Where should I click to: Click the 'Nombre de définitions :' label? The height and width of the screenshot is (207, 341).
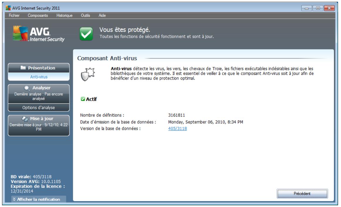point(102,115)
